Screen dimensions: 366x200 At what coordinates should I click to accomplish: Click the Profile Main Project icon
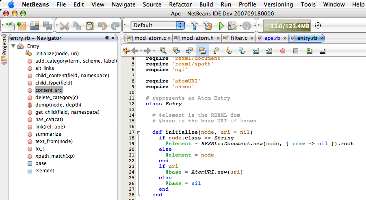247,26
